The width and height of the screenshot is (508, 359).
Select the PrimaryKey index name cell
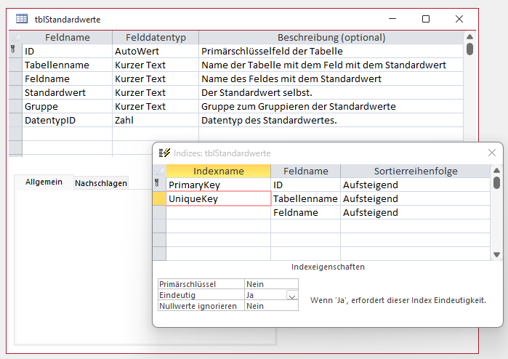tap(219, 185)
